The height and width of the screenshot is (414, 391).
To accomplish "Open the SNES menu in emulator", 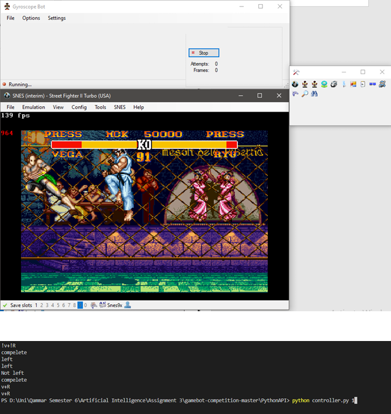I will click(120, 107).
